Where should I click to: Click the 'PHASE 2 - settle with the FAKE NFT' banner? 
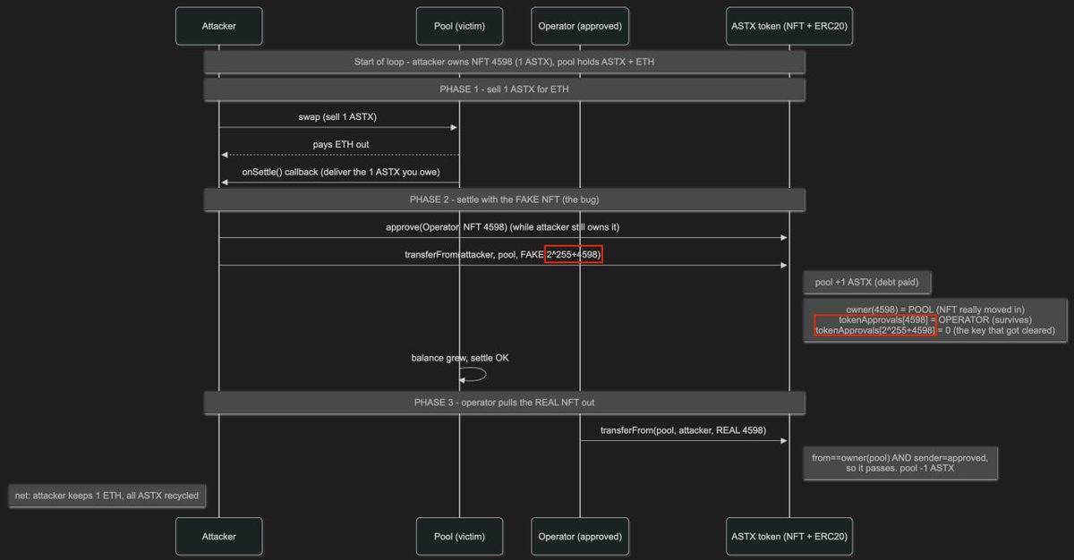(x=505, y=199)
